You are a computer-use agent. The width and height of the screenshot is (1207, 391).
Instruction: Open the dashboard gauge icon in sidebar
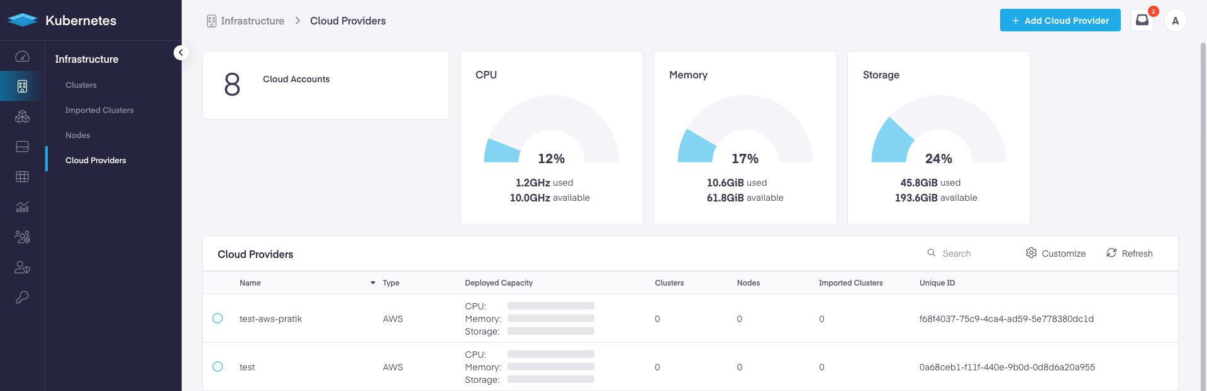point(22,56)
